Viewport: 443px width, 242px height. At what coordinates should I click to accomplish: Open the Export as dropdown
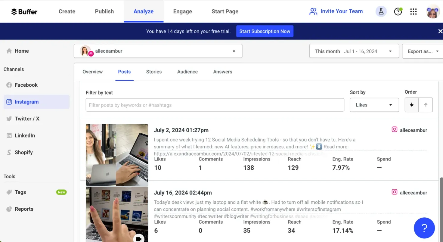coord(423,51)
